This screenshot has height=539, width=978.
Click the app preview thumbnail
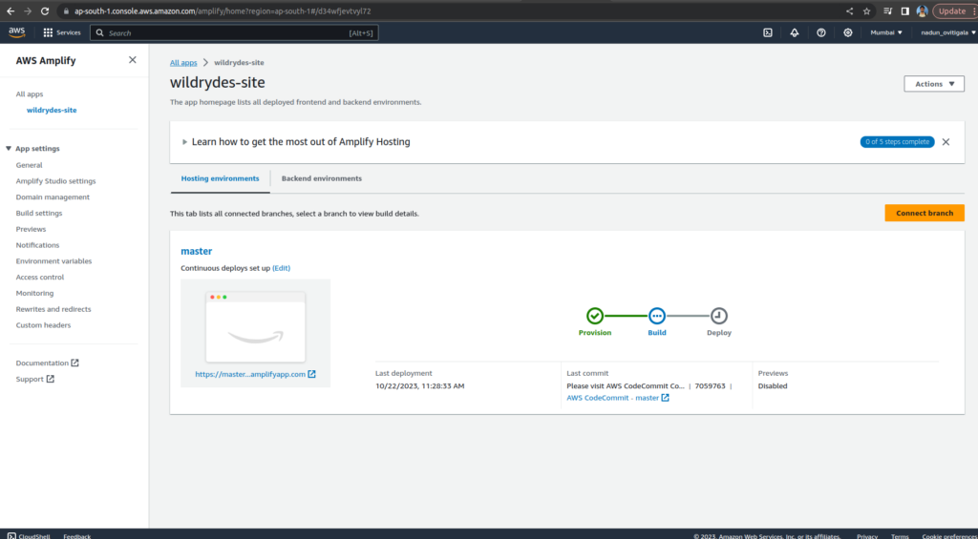(x=256, y=327)
